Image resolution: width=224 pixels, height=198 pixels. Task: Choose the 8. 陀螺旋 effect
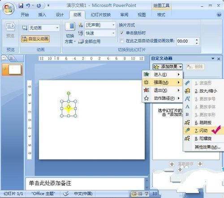(203, 138)
